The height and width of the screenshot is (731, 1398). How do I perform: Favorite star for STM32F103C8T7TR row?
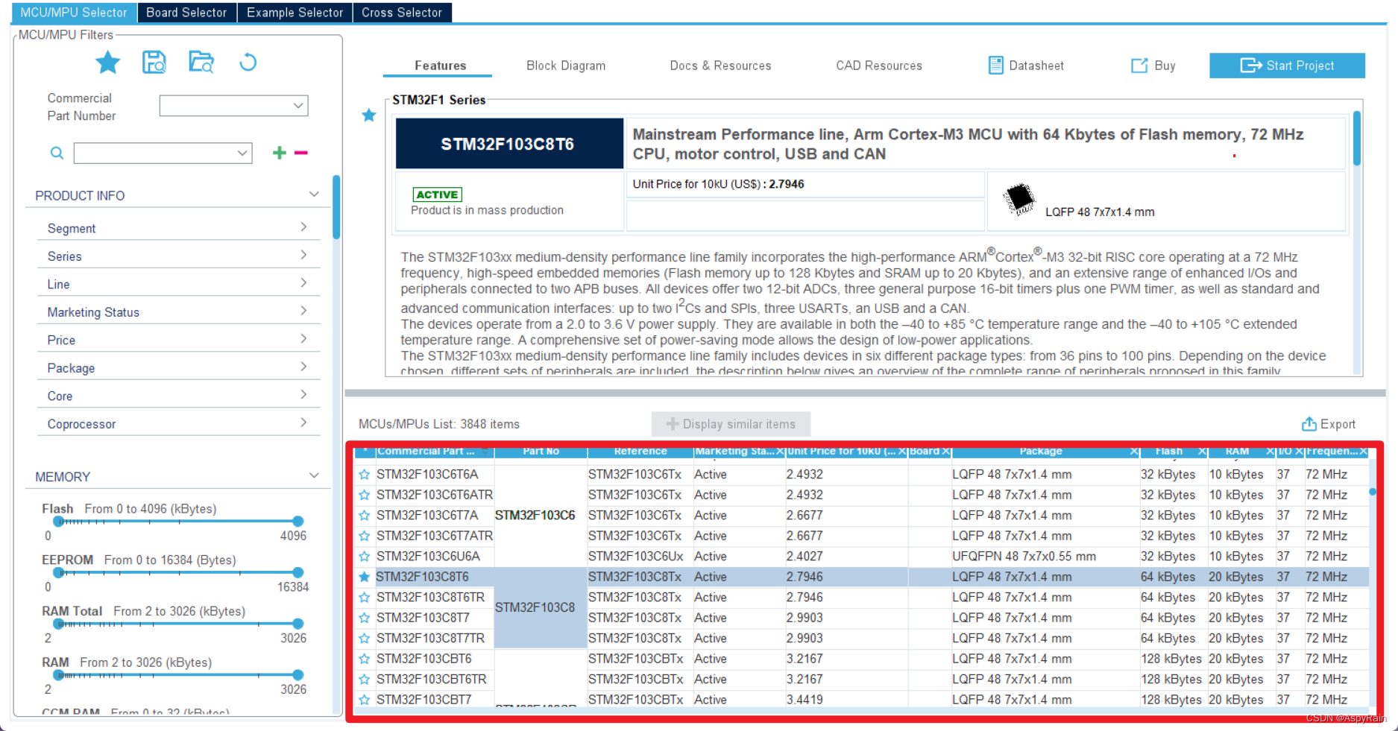click(365, 639)
